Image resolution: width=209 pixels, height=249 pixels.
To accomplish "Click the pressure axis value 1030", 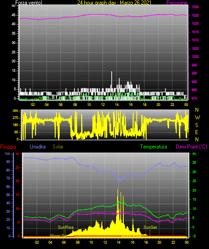I will [195, 7].
